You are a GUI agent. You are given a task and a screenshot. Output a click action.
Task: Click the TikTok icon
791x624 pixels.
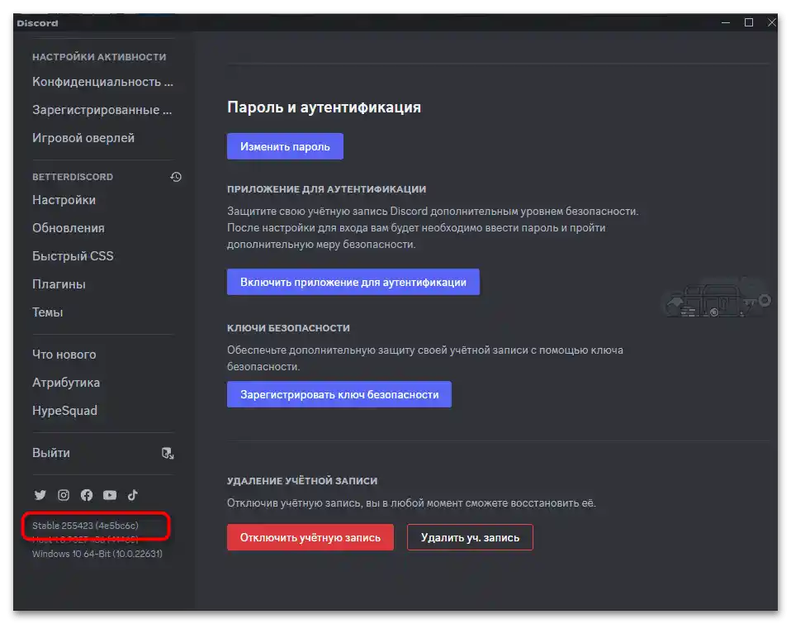tap(132, 494)
